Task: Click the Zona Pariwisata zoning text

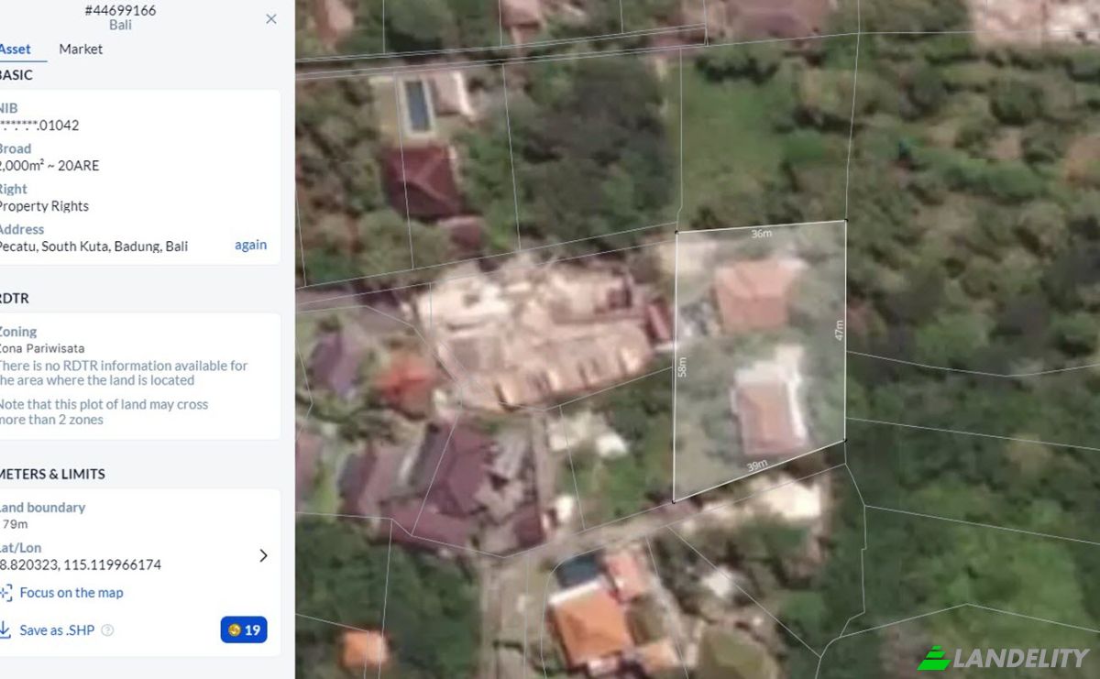Action: pos(42,348)
